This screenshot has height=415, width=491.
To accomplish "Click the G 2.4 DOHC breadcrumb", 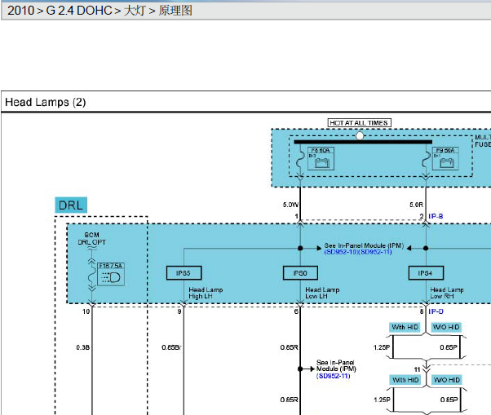I will 79,11.
